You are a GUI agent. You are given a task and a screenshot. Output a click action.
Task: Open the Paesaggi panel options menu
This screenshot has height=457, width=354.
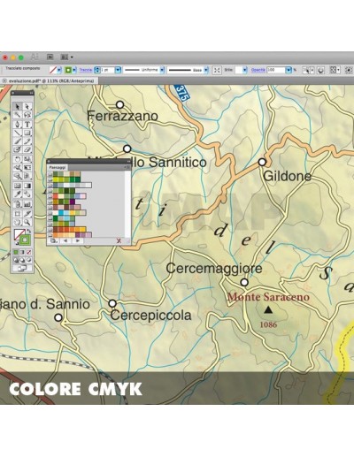127,167
